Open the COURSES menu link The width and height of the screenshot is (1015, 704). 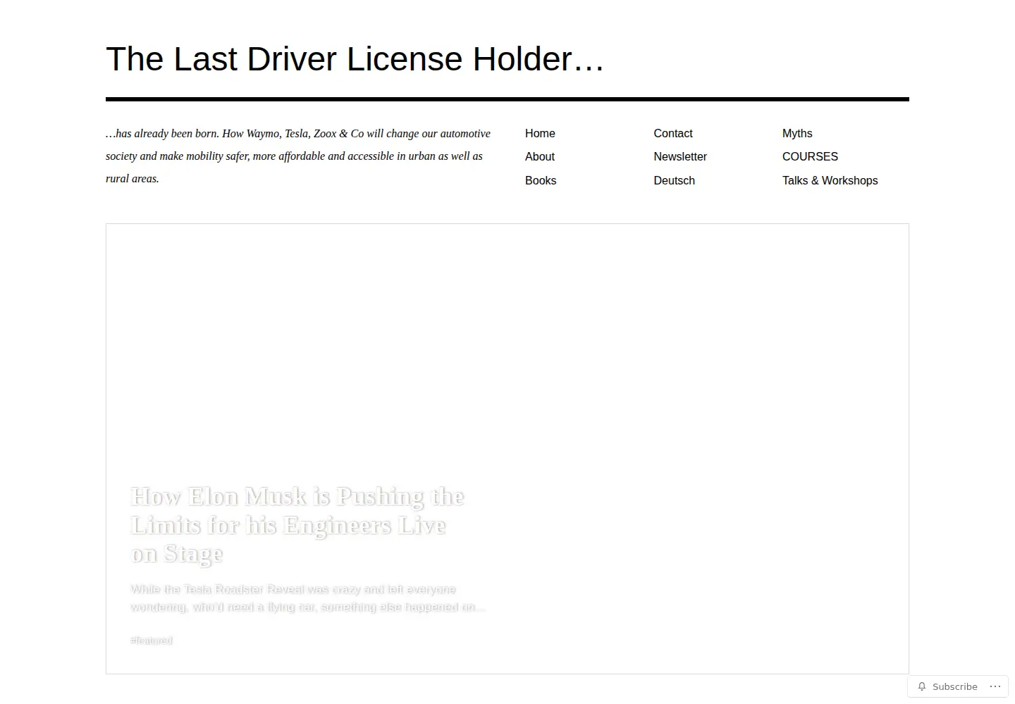point(810,156)
